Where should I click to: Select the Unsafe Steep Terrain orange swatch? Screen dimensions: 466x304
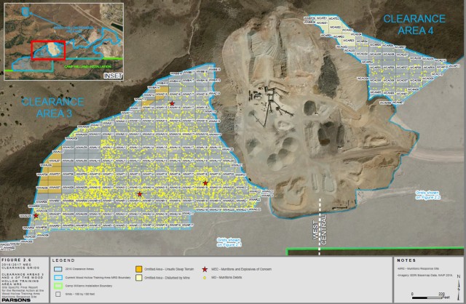[x=139, y=269]
